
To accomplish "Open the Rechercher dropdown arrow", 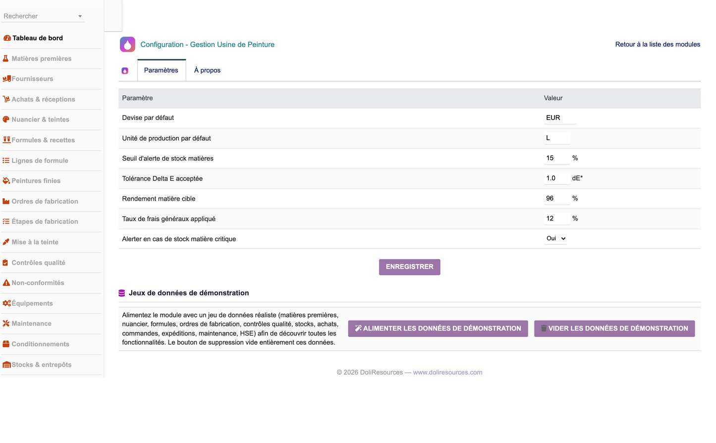I will coord(80,16).
